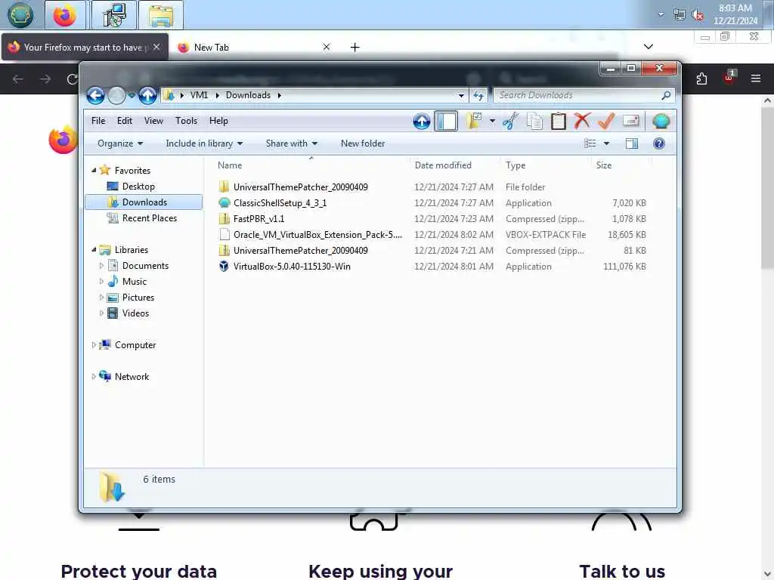Open the Edit menu
This screenshot has width=774, height=580.
[125, 121]
